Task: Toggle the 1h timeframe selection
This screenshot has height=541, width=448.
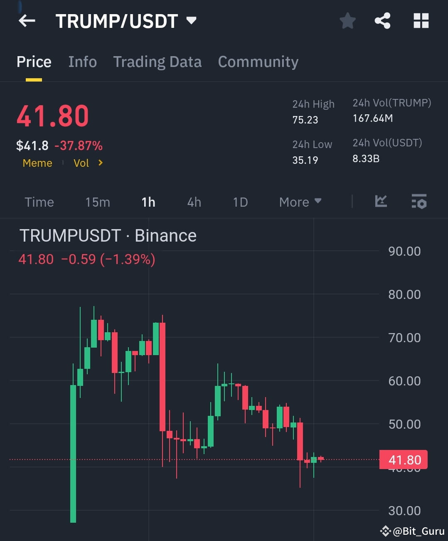Action: pyautogui.click(x=148, y=202)
